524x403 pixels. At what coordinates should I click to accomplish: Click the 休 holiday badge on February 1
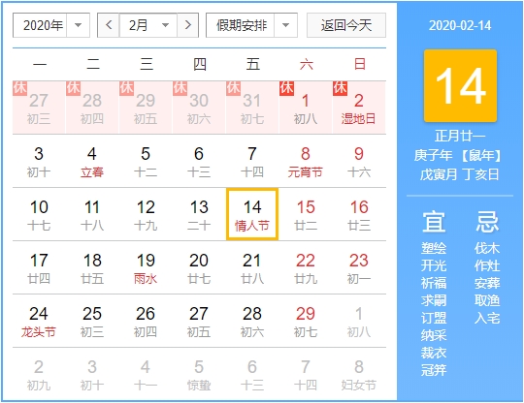click(286, 88)
